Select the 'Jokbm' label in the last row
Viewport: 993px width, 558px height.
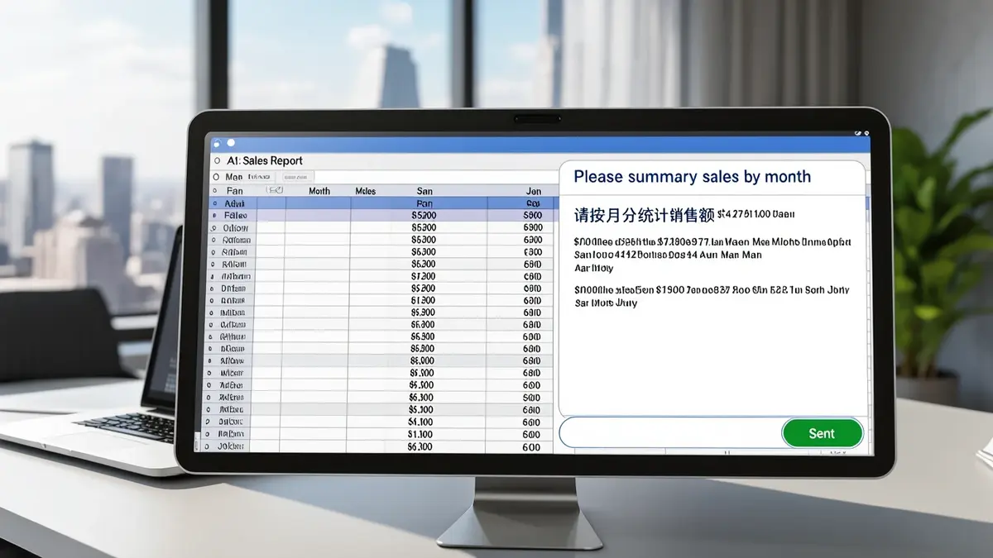coord(232,446)
